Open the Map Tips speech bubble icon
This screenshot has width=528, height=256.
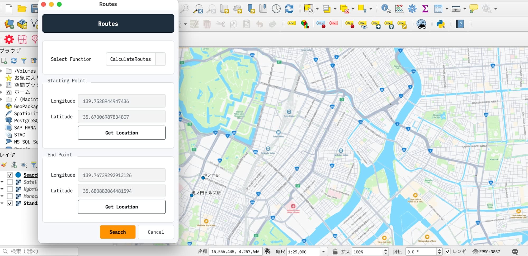474,9
